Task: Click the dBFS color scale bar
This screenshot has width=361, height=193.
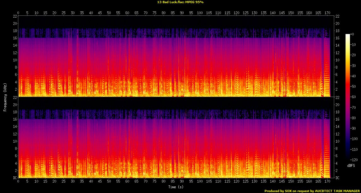Action: (347, 97)
